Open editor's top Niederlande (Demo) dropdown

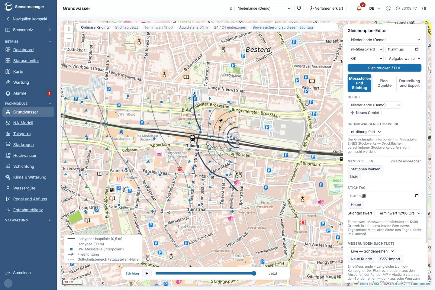[x=385, y=40]
